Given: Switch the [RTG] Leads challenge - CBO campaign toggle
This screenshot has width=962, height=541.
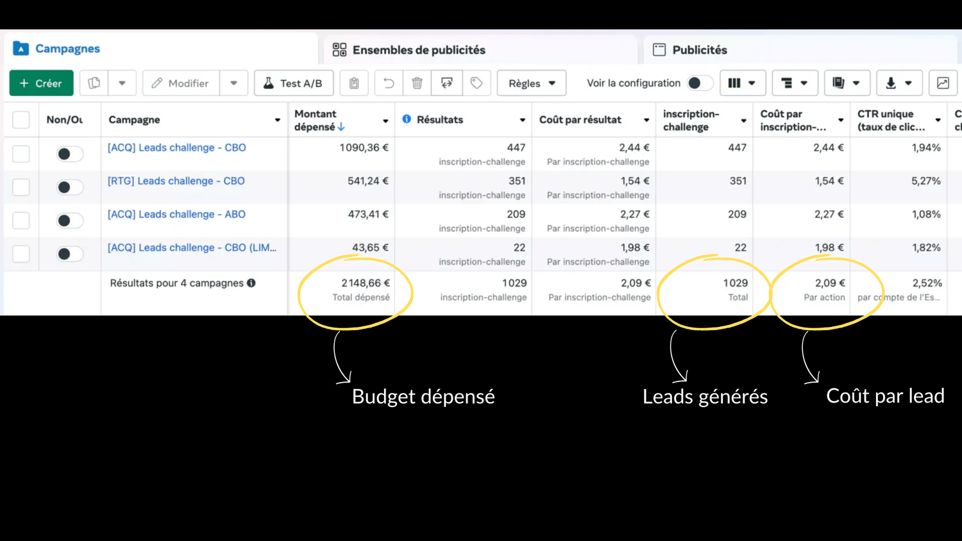Looking at the screenshot, I should (x=69, y=187).
